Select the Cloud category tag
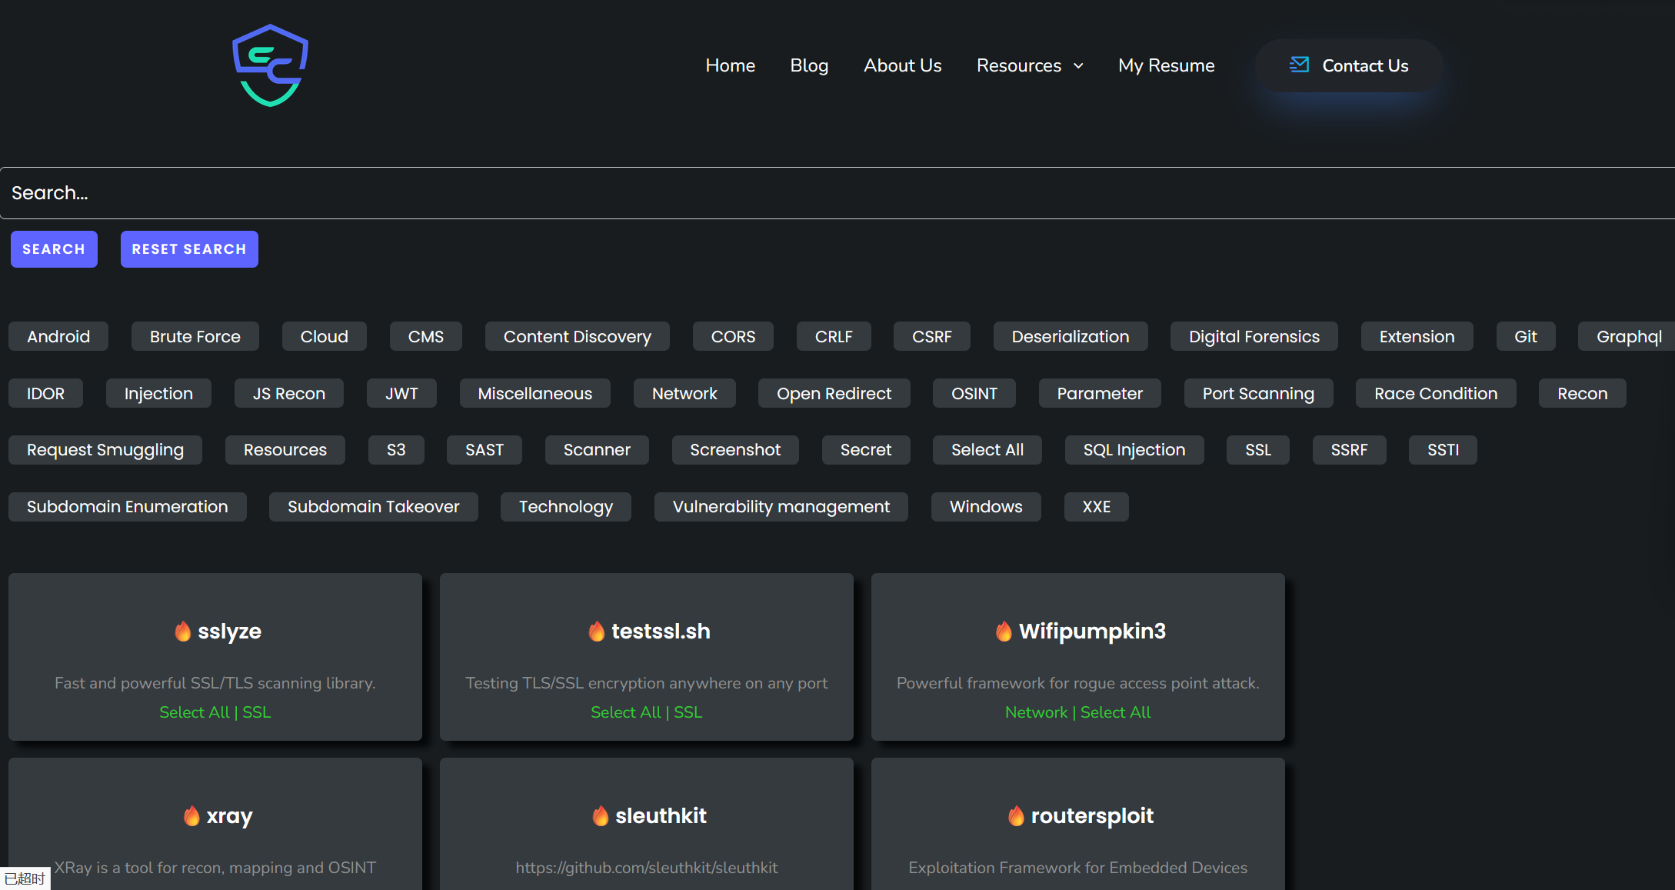 point(325,336)
